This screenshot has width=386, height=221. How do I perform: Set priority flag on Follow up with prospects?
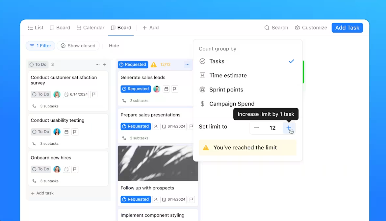[191, 200]
